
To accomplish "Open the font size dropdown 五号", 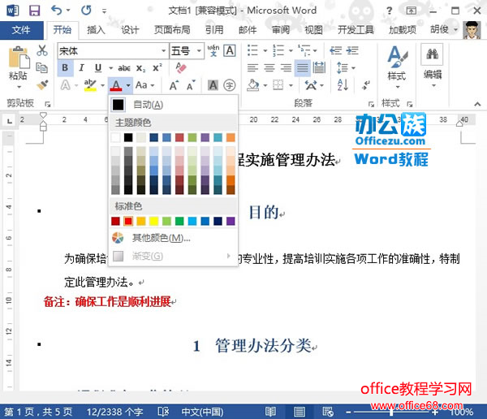I will (x=199, y=50).
